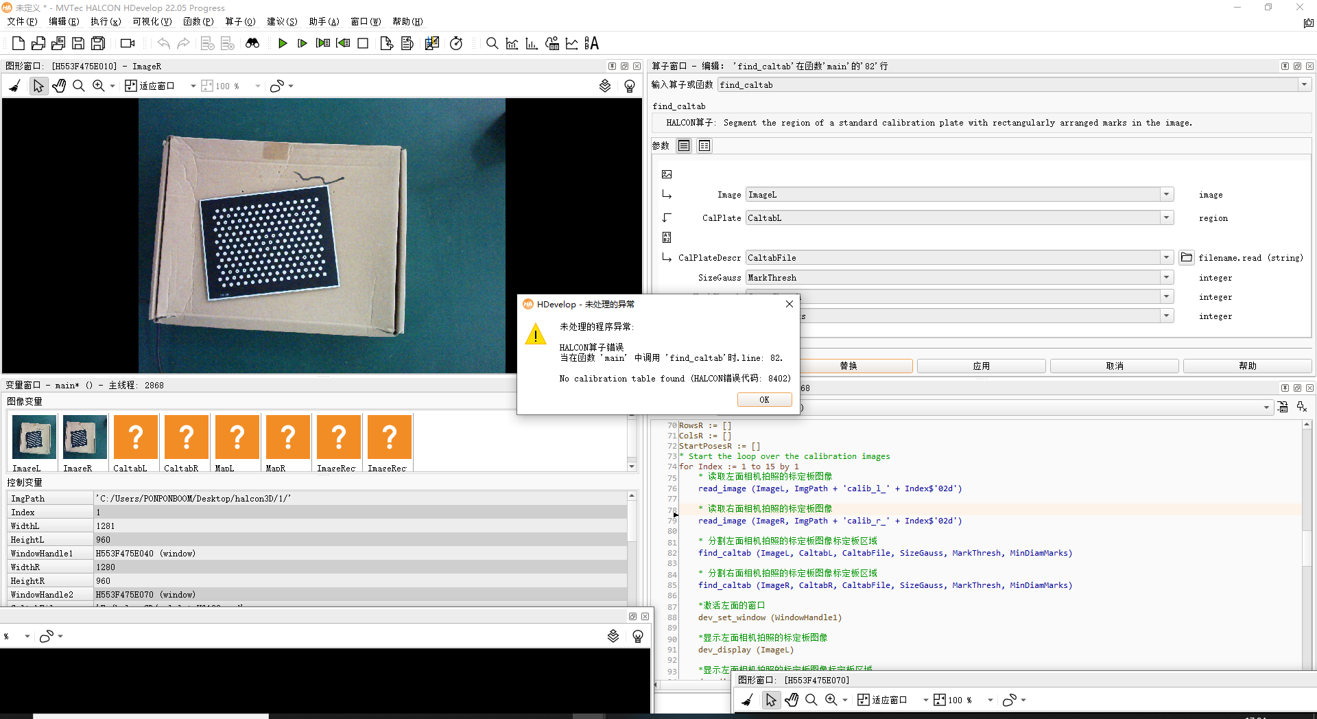The image size is (1317, 719).
Task: Click the 应用 apply button
Action: coord(981,366)
